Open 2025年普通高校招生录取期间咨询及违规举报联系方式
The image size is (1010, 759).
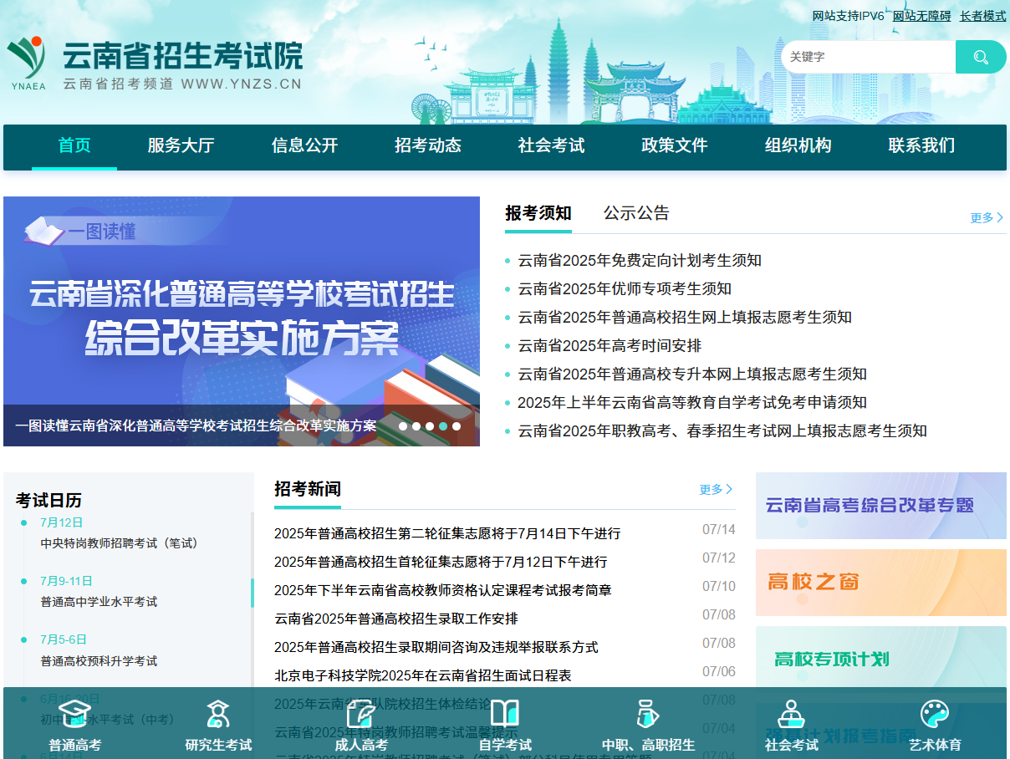point(436,647)
